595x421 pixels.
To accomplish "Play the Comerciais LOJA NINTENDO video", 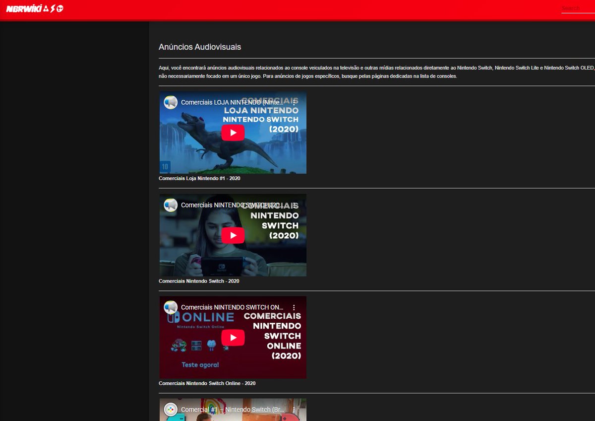I will tap(233, 133).
